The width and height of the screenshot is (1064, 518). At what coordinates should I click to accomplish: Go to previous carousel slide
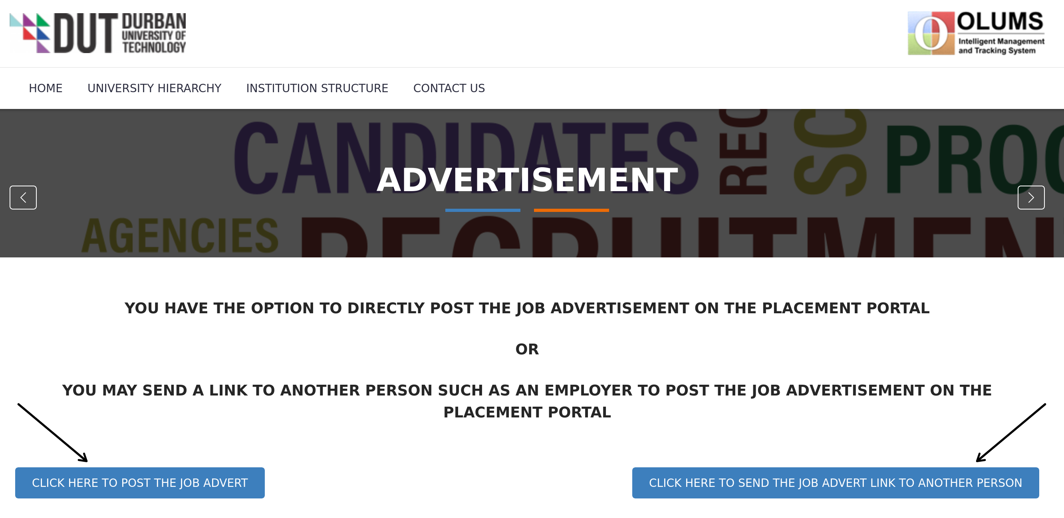coord(23,197)
